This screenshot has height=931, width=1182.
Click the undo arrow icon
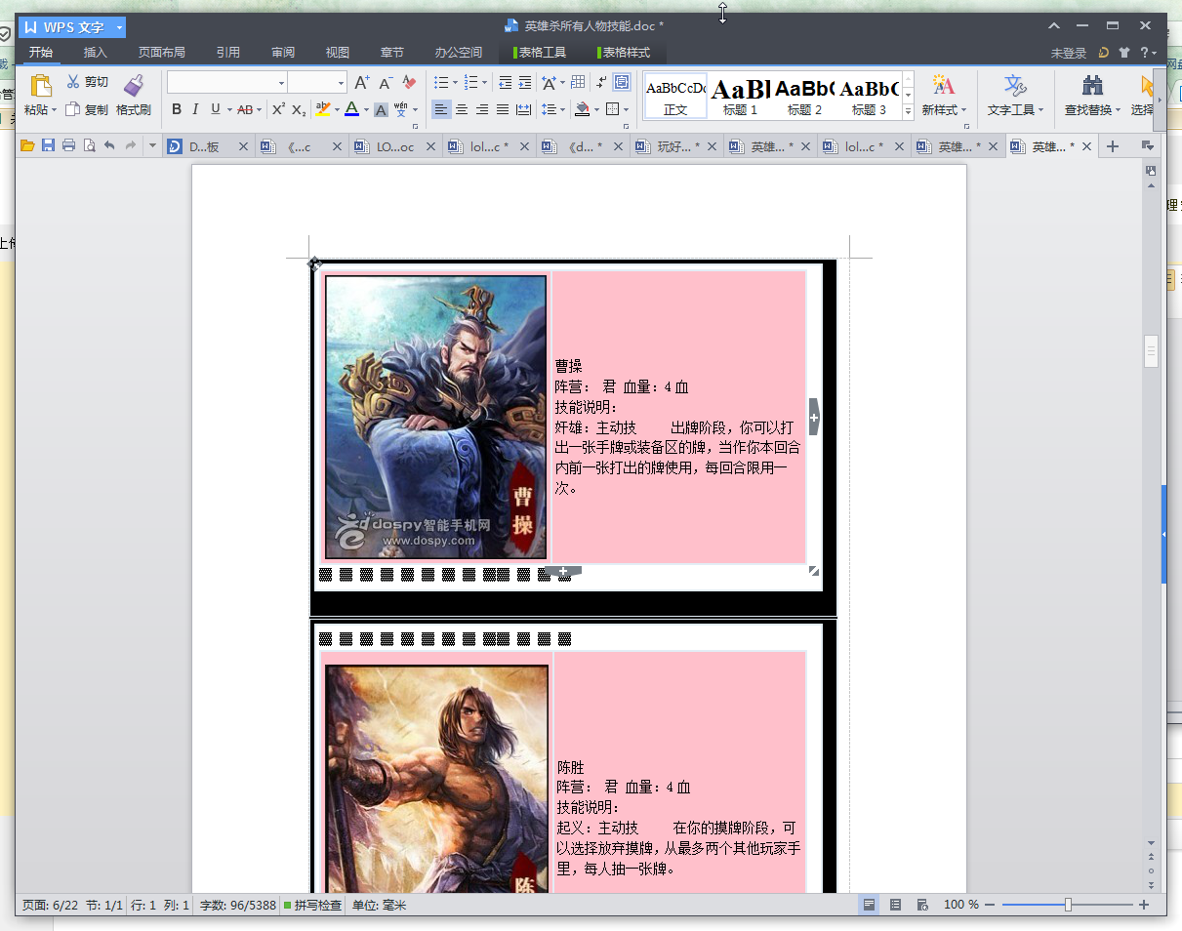[x=109, y=146]
